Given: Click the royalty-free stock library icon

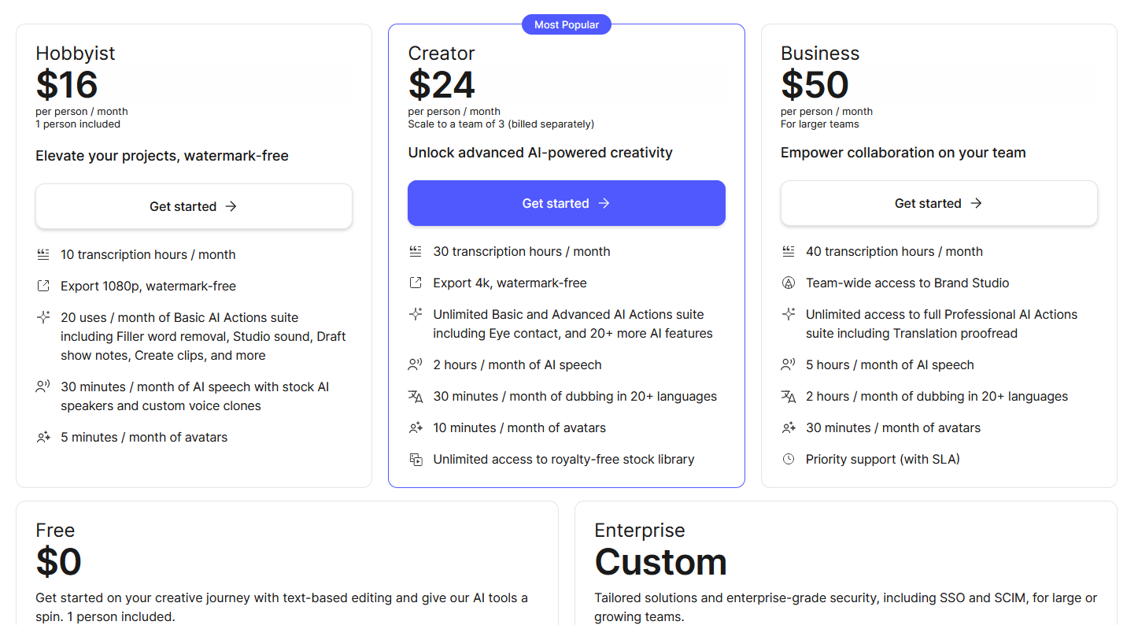Looking at the screenshot, I should coord(416,459).
